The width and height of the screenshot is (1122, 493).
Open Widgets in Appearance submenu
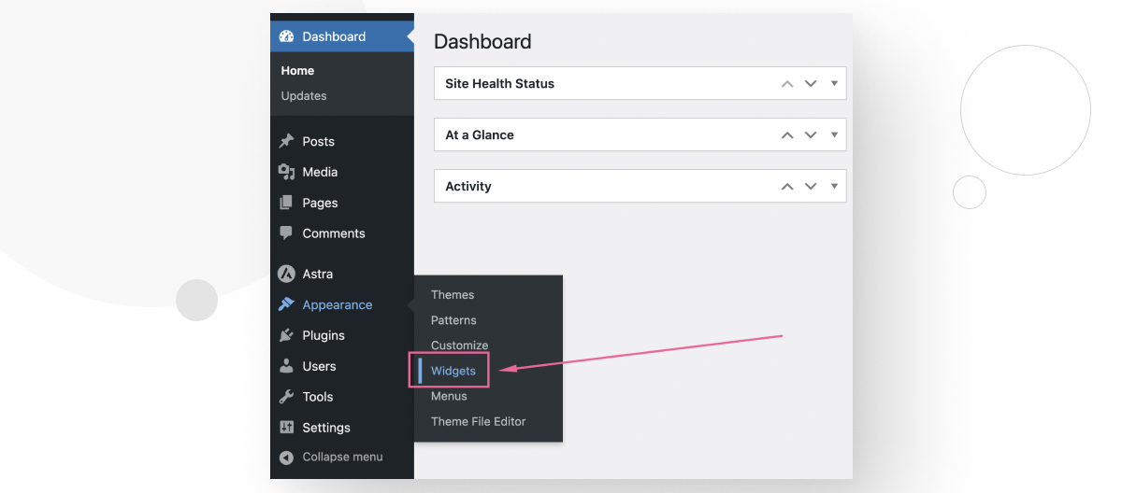click(453, 371)
